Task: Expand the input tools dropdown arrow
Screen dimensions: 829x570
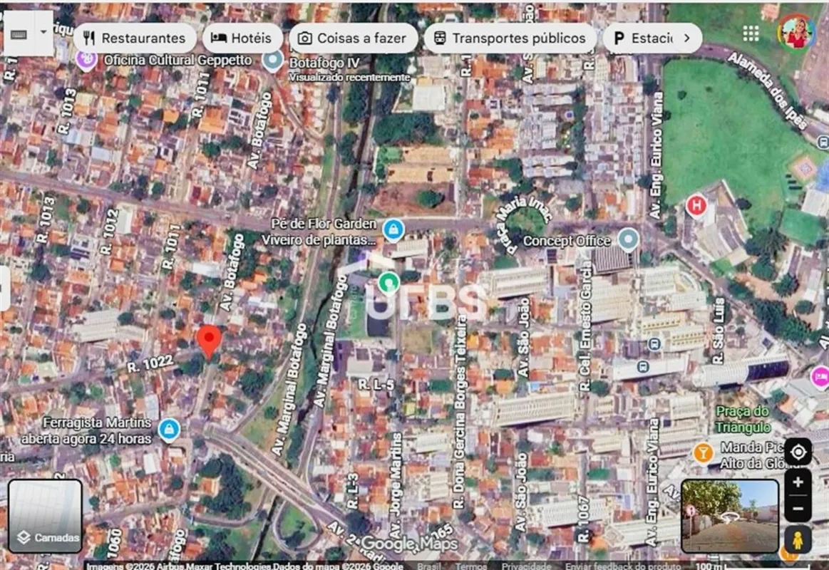Action: click(43, 33)
